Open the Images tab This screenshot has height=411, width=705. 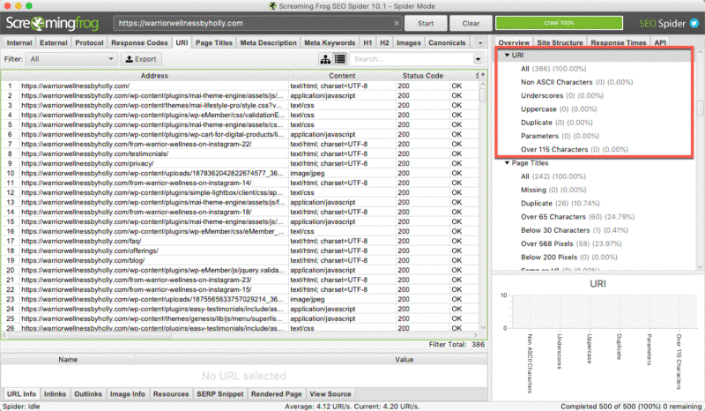[x=409, y=42]
